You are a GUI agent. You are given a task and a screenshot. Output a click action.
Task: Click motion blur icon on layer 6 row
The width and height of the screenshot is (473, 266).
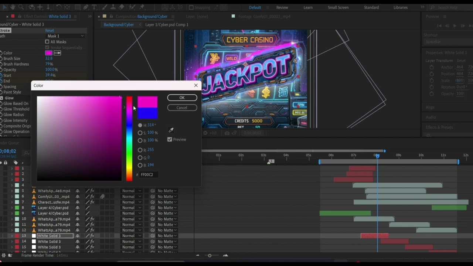point(102,197)
